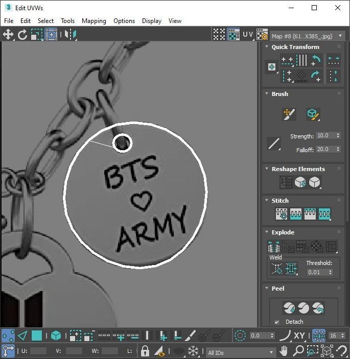Open the Edit menu
Image resolution: width=350 pixels, height=359 pixels.
click(26, 21)
